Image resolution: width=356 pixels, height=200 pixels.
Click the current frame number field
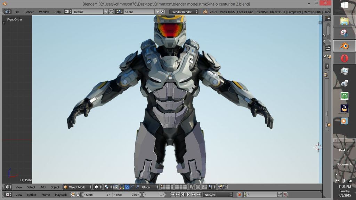(x=154, y=194)
